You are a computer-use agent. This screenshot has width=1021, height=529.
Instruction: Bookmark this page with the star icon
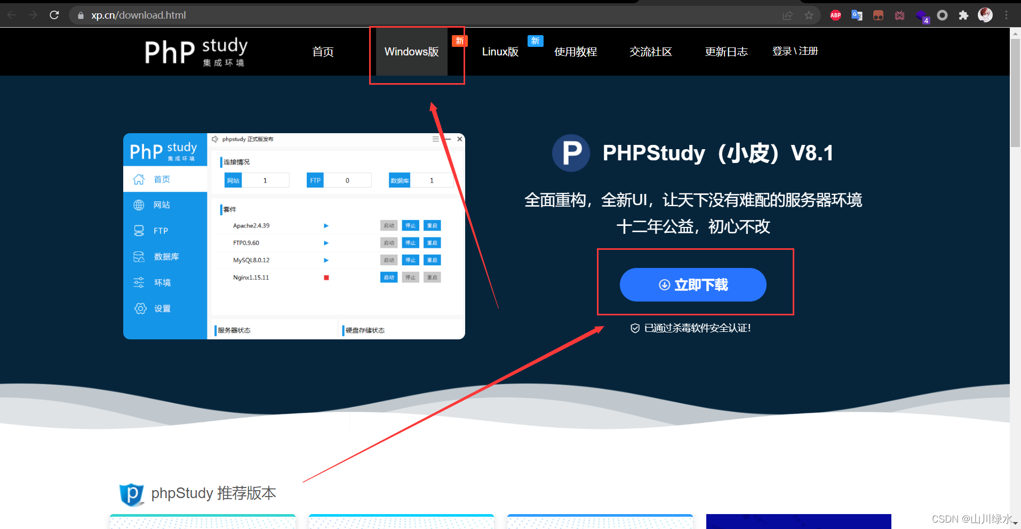click(809, 15)
